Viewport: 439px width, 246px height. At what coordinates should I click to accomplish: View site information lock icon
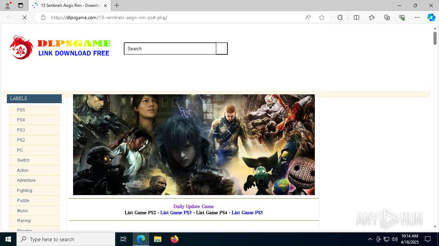[x=43, y=17]
